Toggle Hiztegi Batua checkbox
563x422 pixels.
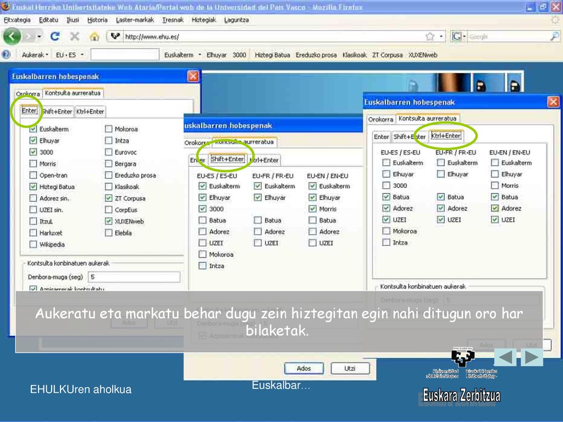click(33, 187)
